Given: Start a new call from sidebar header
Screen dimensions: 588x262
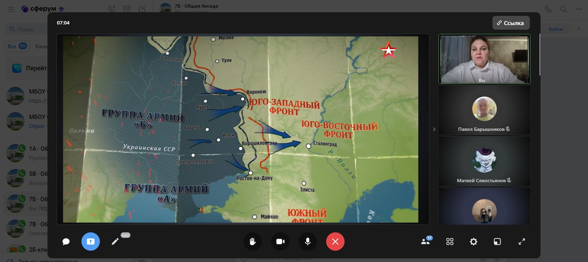Looking at the screenshot, I should point(111,9).
